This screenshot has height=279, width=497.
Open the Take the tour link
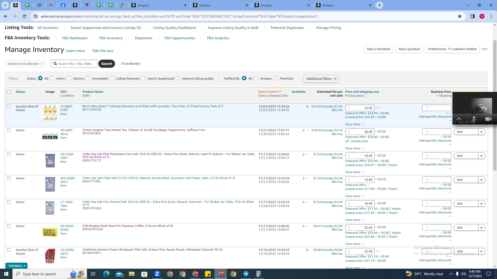(103, 51)
